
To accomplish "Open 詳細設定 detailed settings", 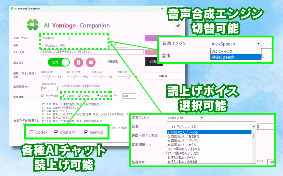I will pos(113,62).
